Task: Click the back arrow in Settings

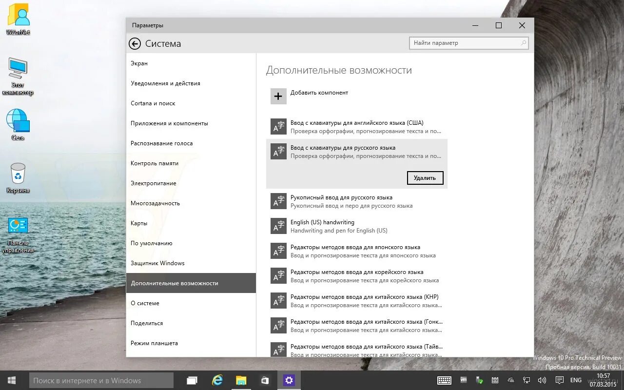Action: click(x=135, y=43)
